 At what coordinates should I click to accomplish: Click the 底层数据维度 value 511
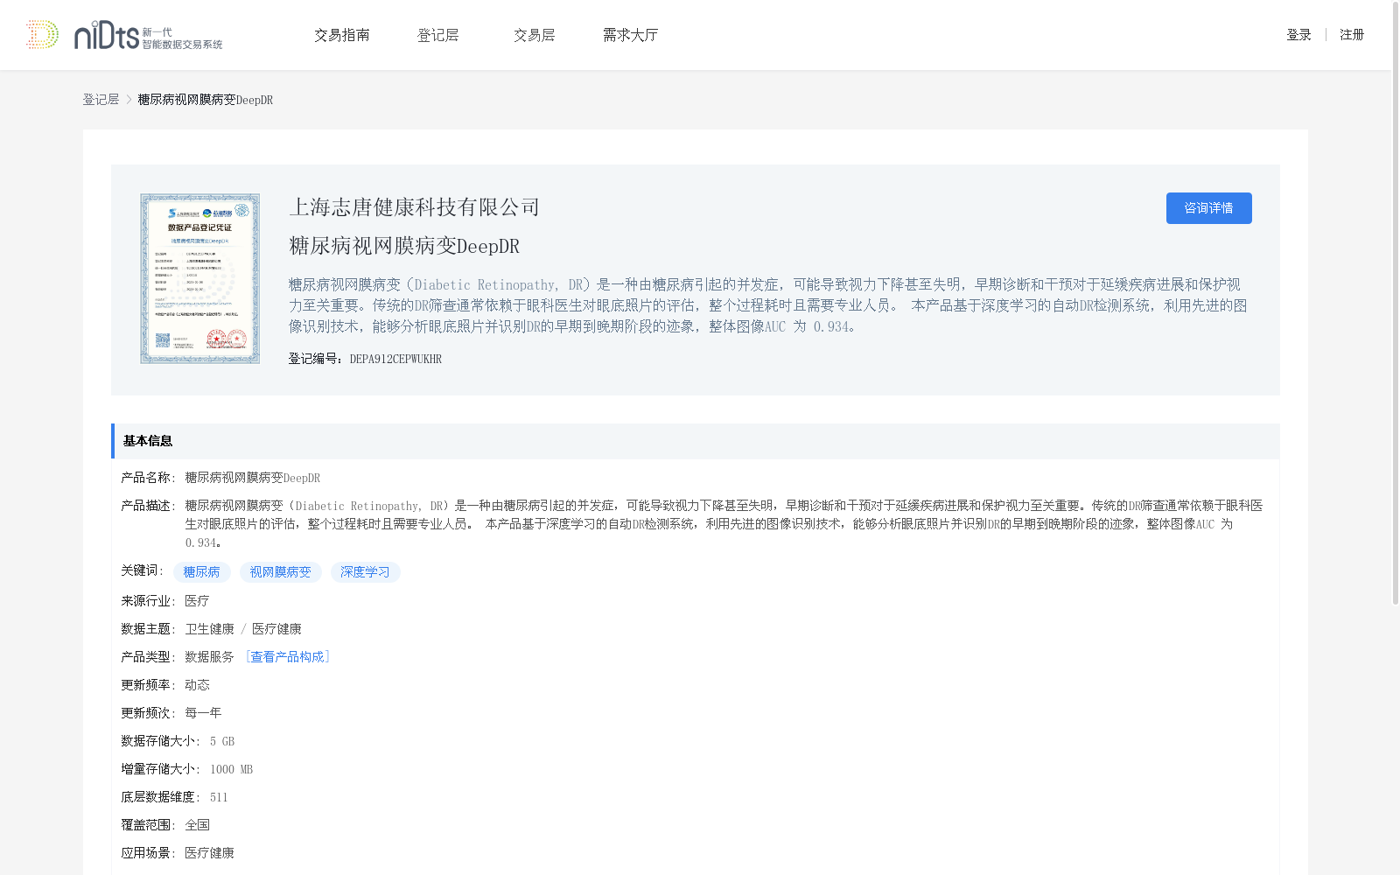point(219,797)
